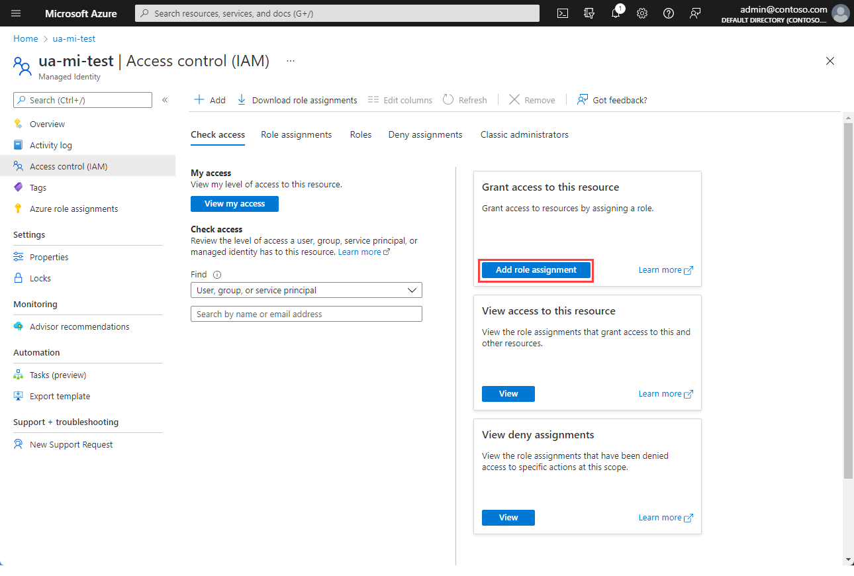Open Azure Cloud Shell
Image resolution: width=854 pixels, height=576 pixels.
562,13
